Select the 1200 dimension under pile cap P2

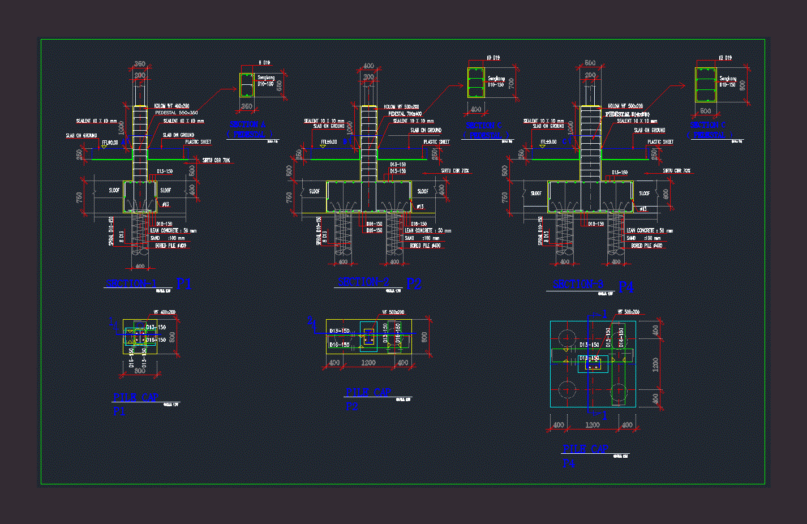pyautogui.click(x=368, y=363)
